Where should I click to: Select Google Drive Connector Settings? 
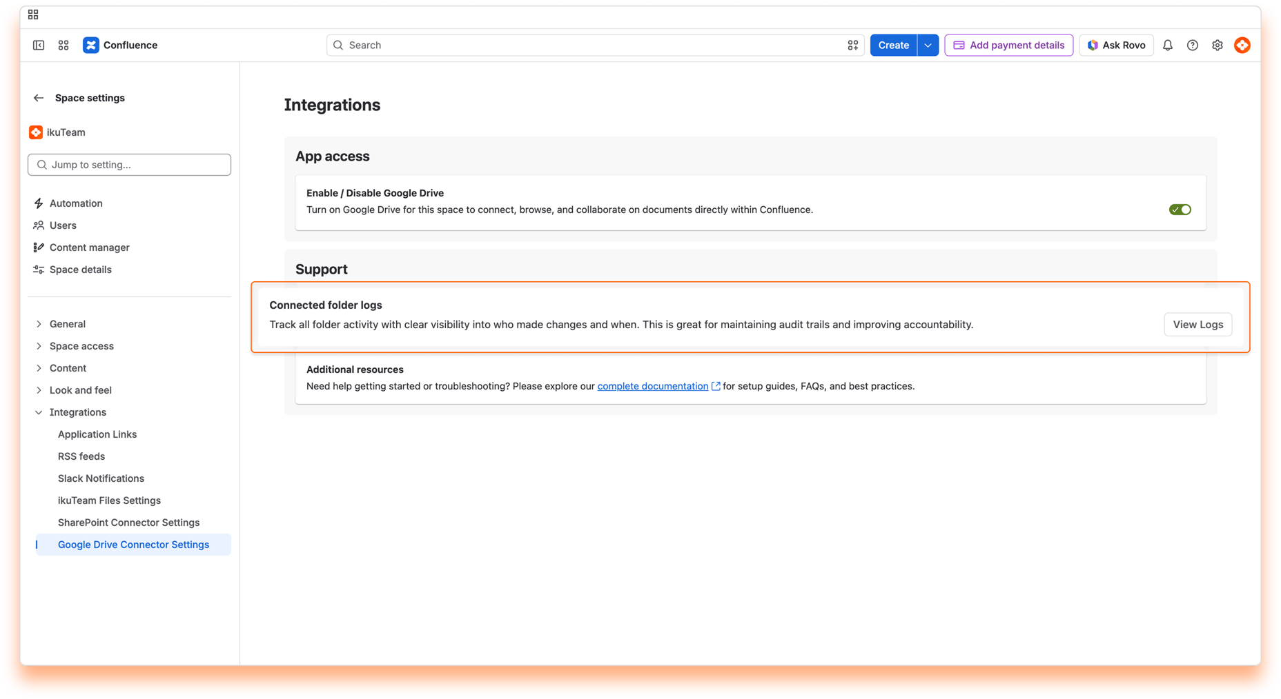[133, 545]
